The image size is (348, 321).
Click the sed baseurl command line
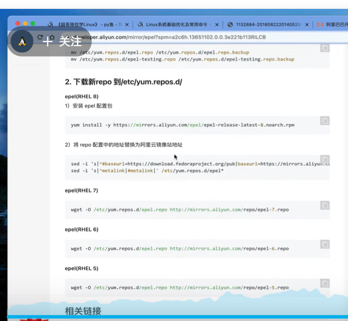coord(200,164)
